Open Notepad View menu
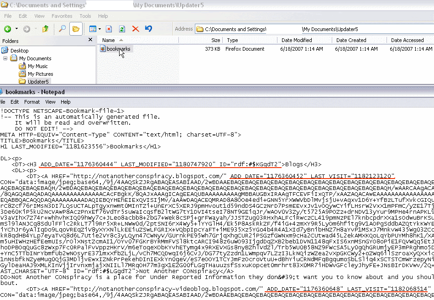The image size is (434, 300). click(50, 102)
